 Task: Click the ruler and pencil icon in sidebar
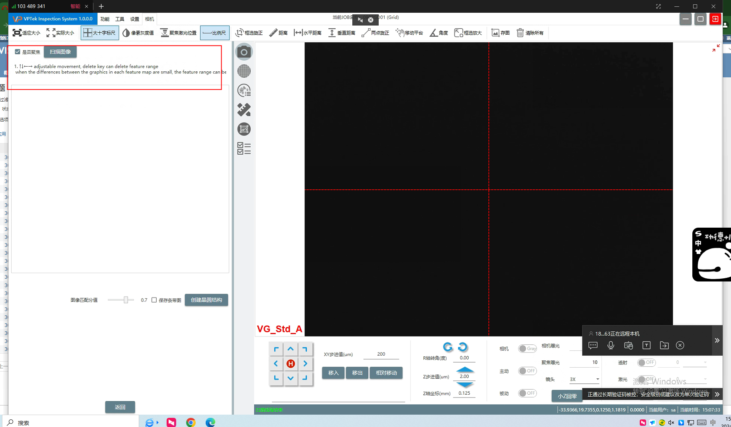(x=244, y=110)
